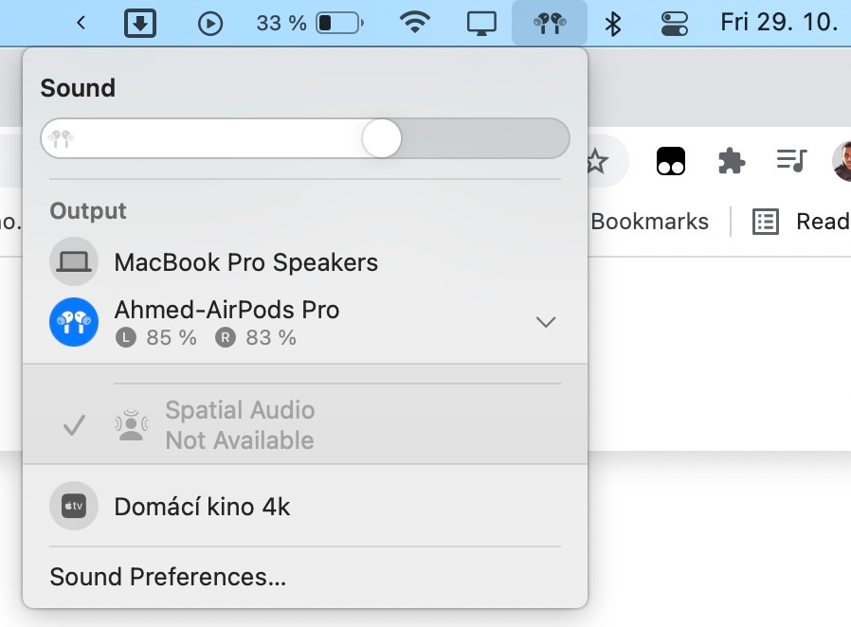
Task: Open the download tray menu bar icon
Action: [140, 24]
